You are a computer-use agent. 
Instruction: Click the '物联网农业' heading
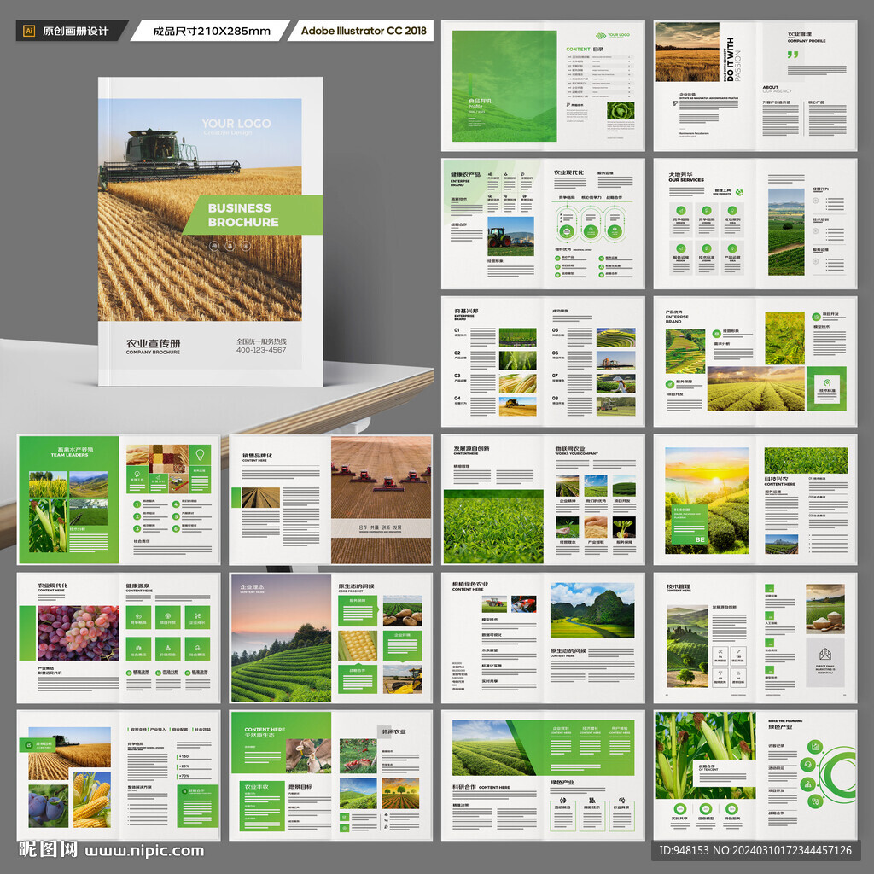pos(569,448)
